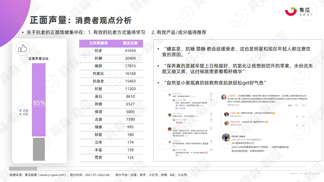Screen dimensions: 324x182
Task: Click the value 158
Action: point(130,150)
